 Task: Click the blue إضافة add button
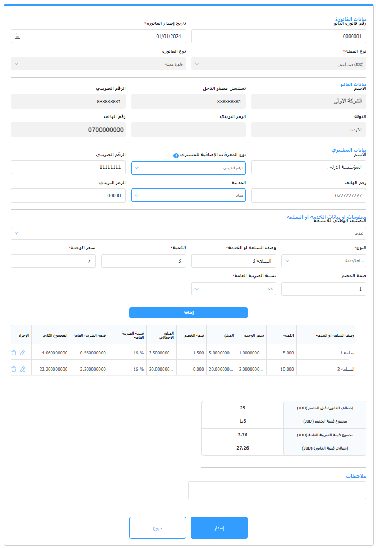pyautogui.click(x=188, y=312)
